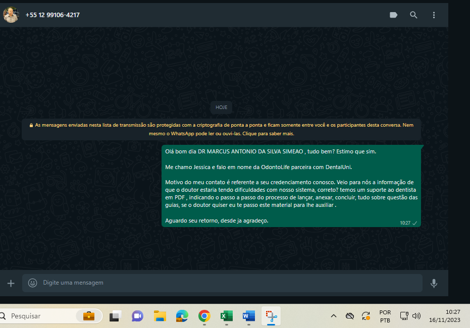470x328 pixels.
Task: Expand hidden system tray icons
Action: point(333,316)
